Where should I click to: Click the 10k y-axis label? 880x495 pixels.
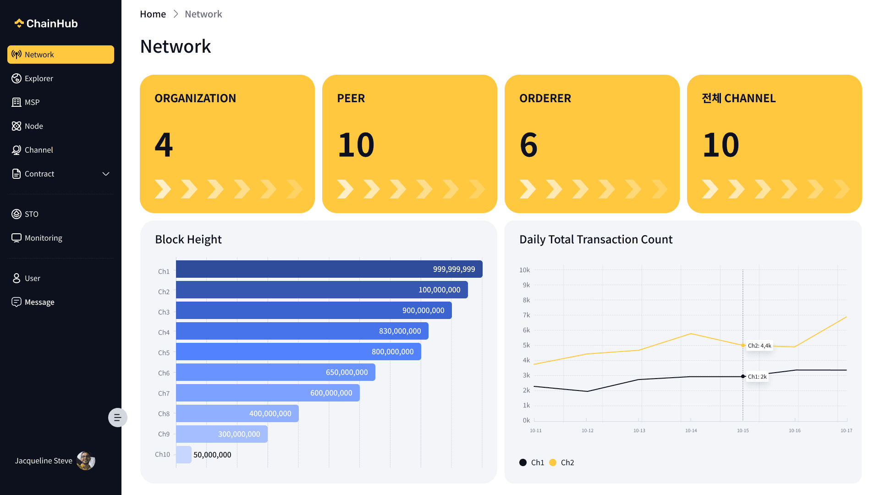(524, 270)
